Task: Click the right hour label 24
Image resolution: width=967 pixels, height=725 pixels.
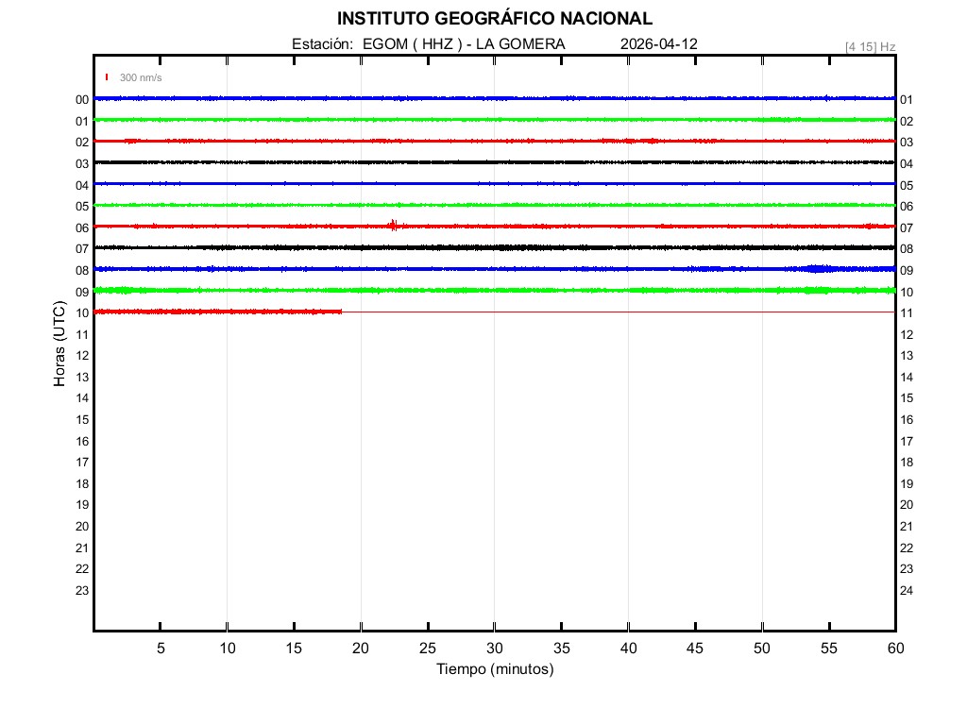Action: 907,591
